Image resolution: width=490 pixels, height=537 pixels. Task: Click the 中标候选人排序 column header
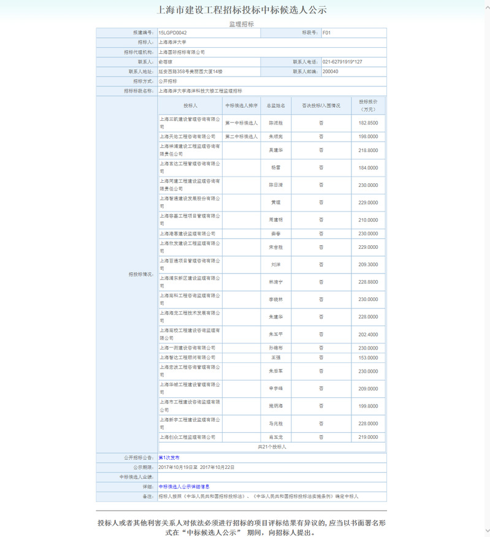[242, 106]
